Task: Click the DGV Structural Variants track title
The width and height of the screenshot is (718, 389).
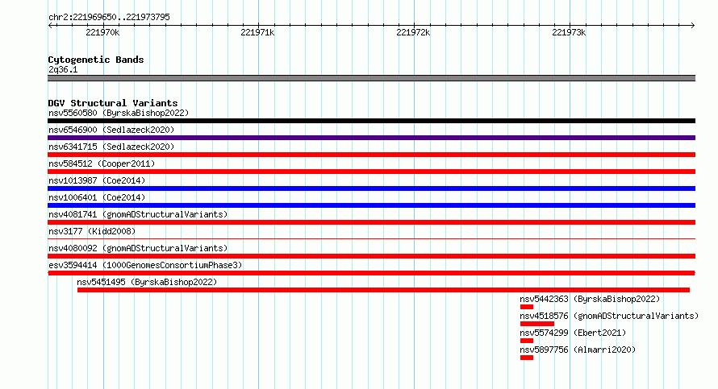Action: pyautogui.click(x=113, y=103)
